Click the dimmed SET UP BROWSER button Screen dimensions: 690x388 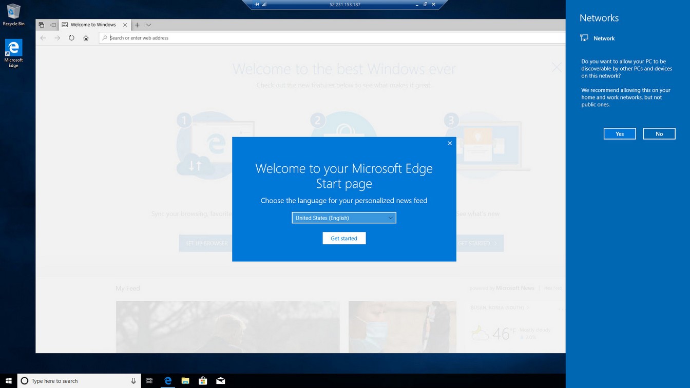(206, 243)
